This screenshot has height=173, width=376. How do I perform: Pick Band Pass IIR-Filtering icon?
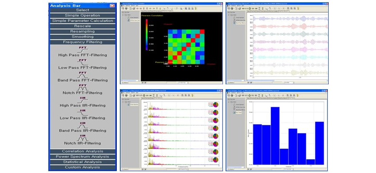click(x=83, y=125)
